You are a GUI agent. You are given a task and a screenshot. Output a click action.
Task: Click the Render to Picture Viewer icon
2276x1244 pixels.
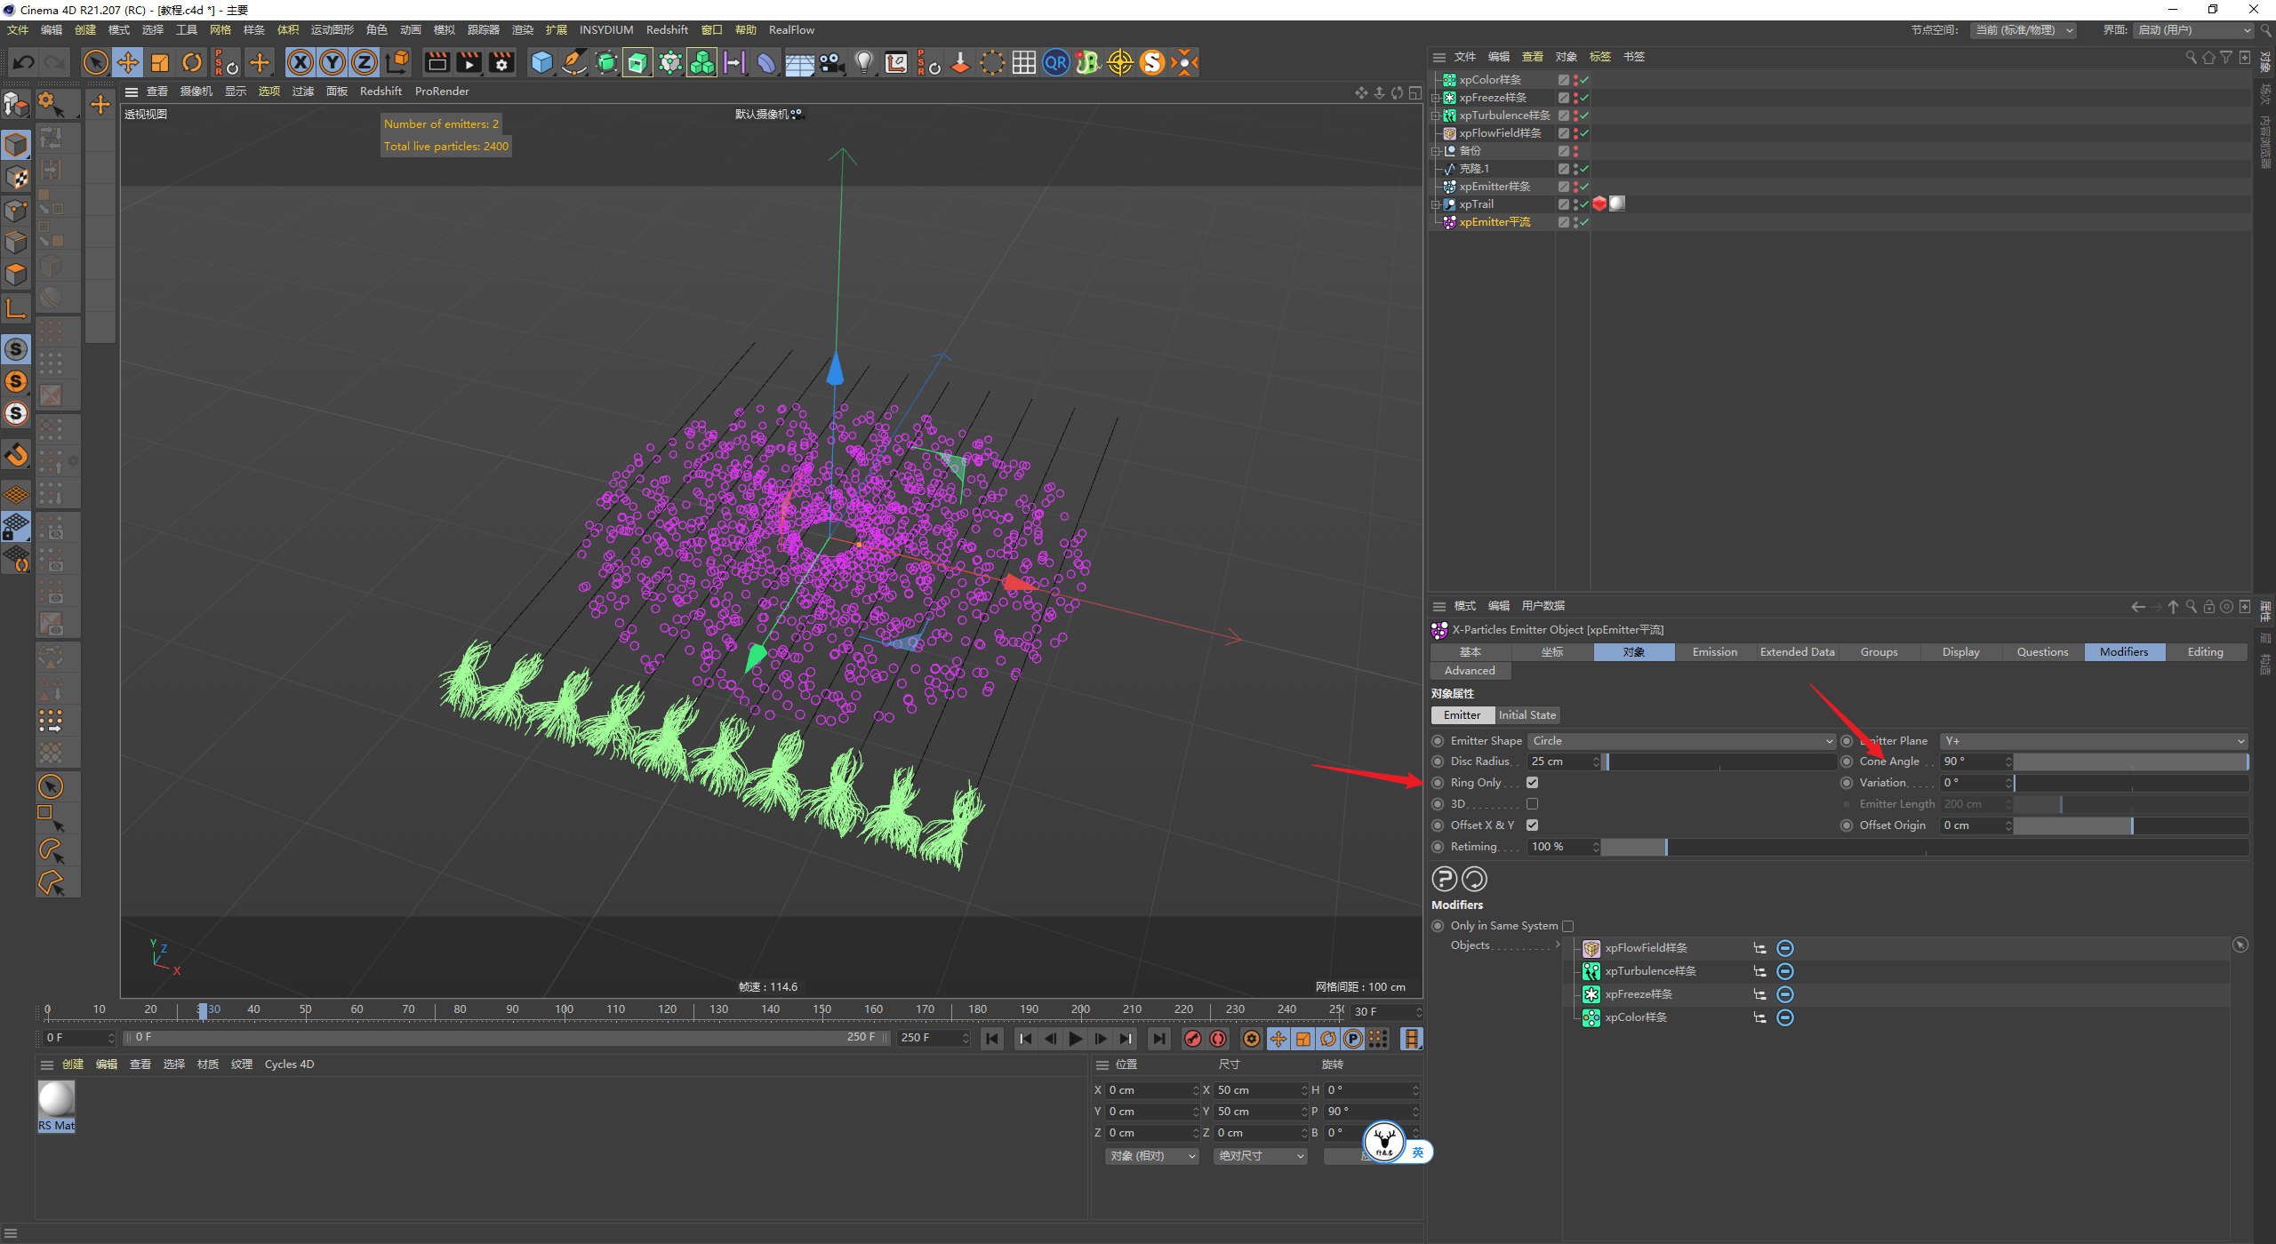point(469,62)
